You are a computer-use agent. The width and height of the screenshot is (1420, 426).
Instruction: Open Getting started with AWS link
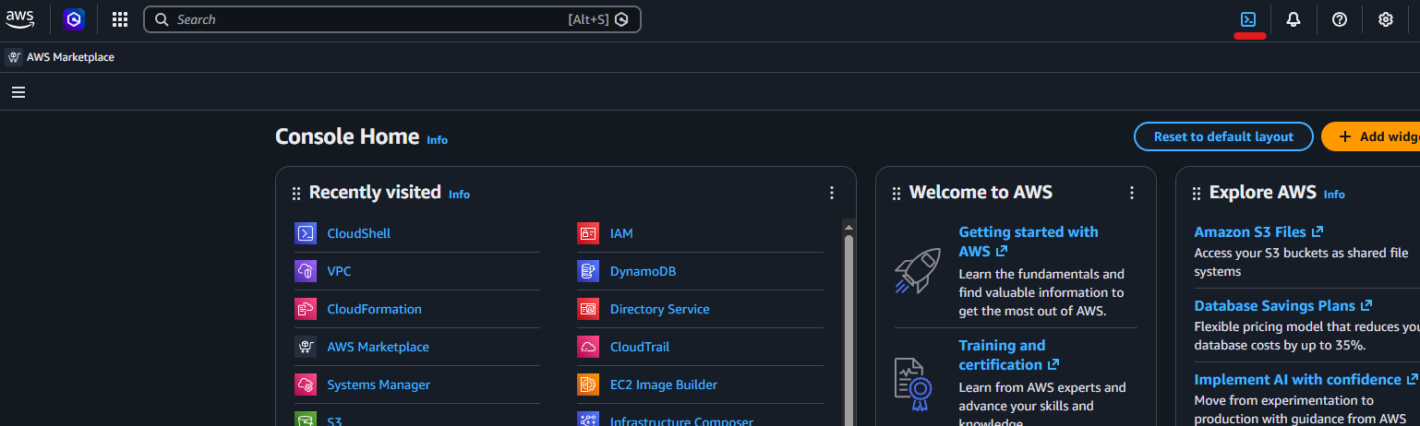coord(1029,242)
